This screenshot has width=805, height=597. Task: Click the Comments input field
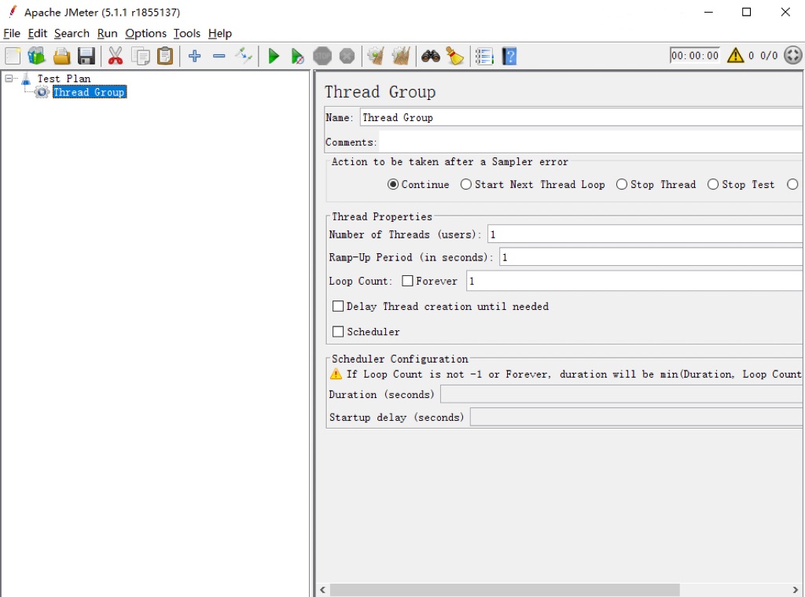(592, 142)
